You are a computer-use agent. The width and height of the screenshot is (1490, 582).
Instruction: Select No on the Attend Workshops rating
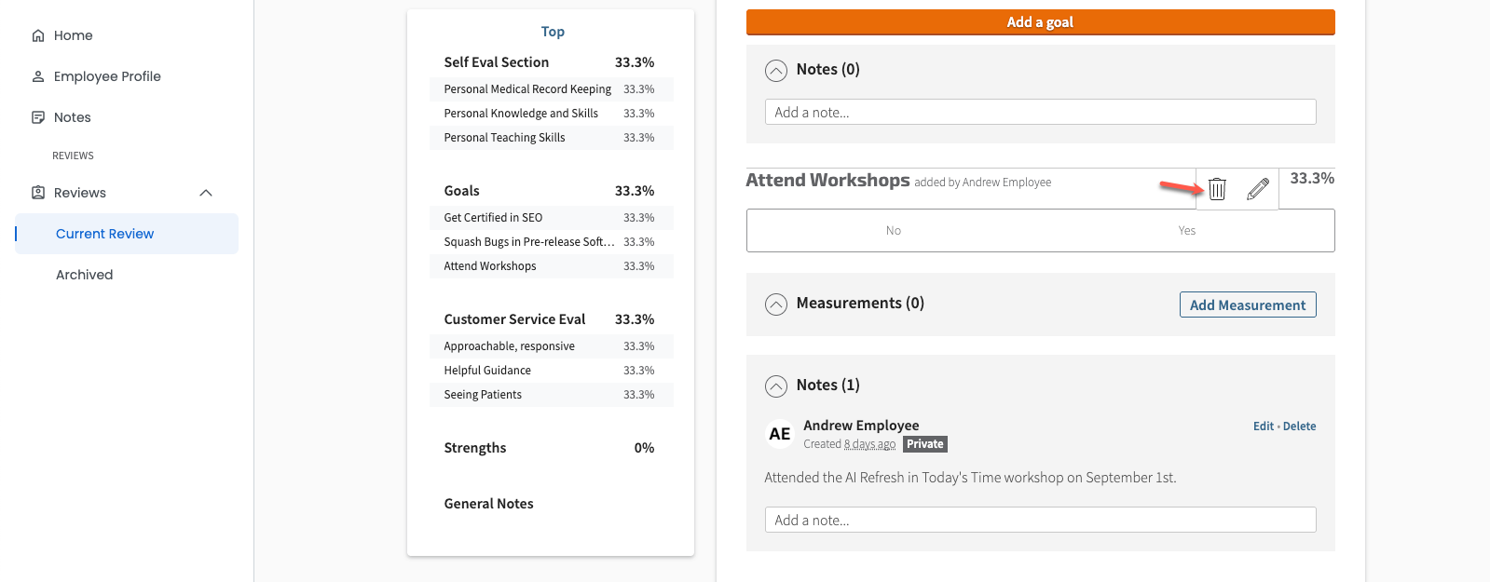click(893, 231)
